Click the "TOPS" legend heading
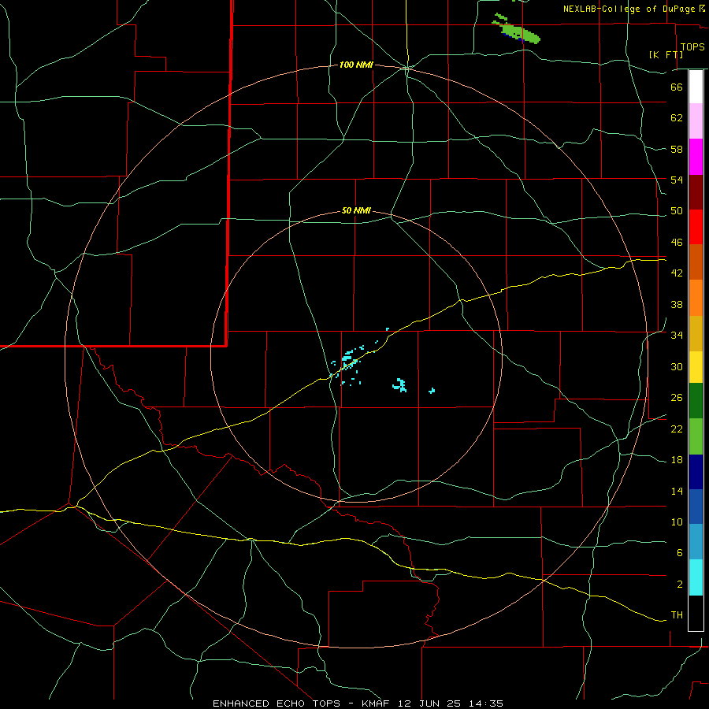 692,46
